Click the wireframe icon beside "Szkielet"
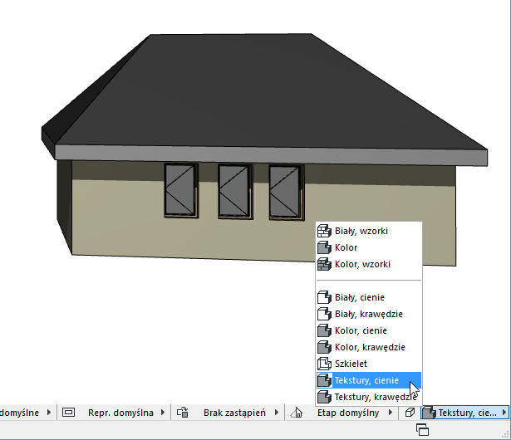Image resolution: width=511 pixels, height=440 pixels. click(x=324, y=364)
